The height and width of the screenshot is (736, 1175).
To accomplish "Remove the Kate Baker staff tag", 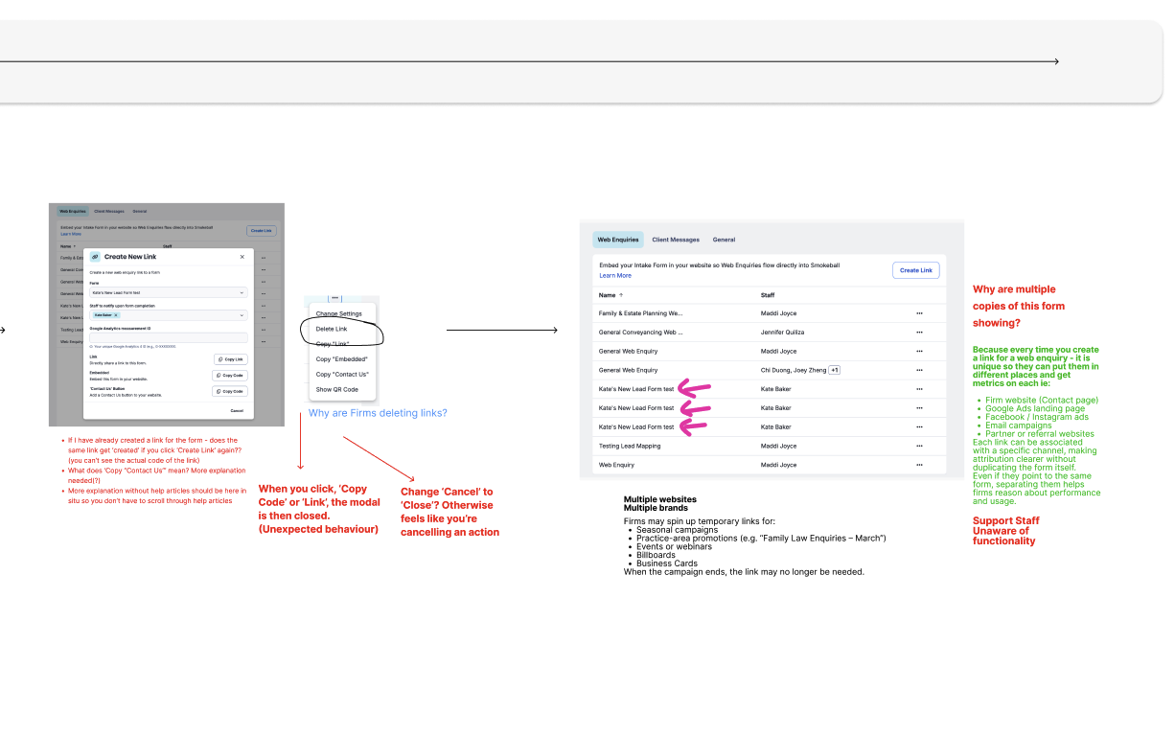I will click(116, 314).
